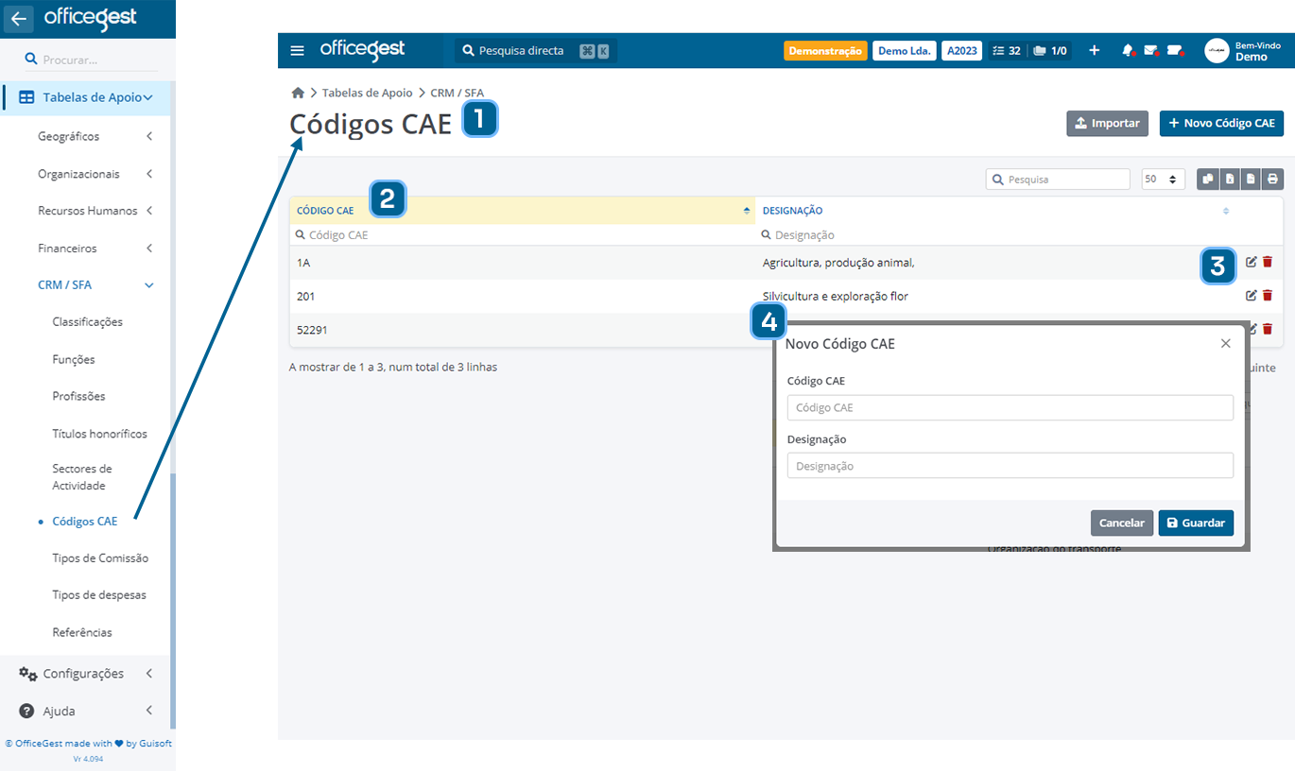This screenshot has width=1295, height=772.
Task: Open the notifications bell icon
Action: coord(1127,50)
